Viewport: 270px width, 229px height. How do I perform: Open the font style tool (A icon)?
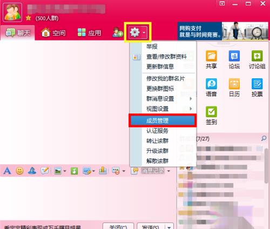7,170
